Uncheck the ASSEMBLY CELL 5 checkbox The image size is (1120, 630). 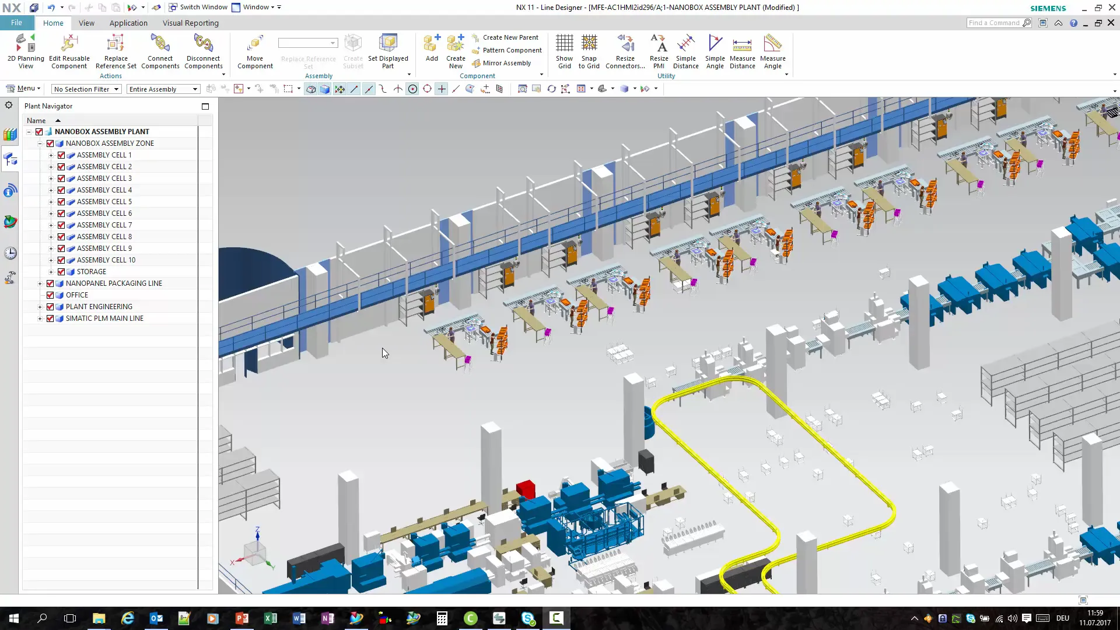pos(61,202)
